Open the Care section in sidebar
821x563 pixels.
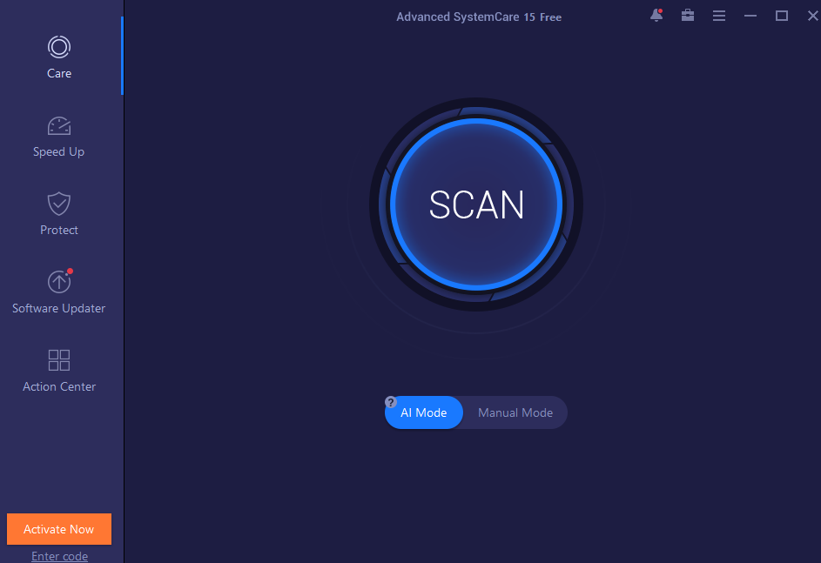pos(59,57)
